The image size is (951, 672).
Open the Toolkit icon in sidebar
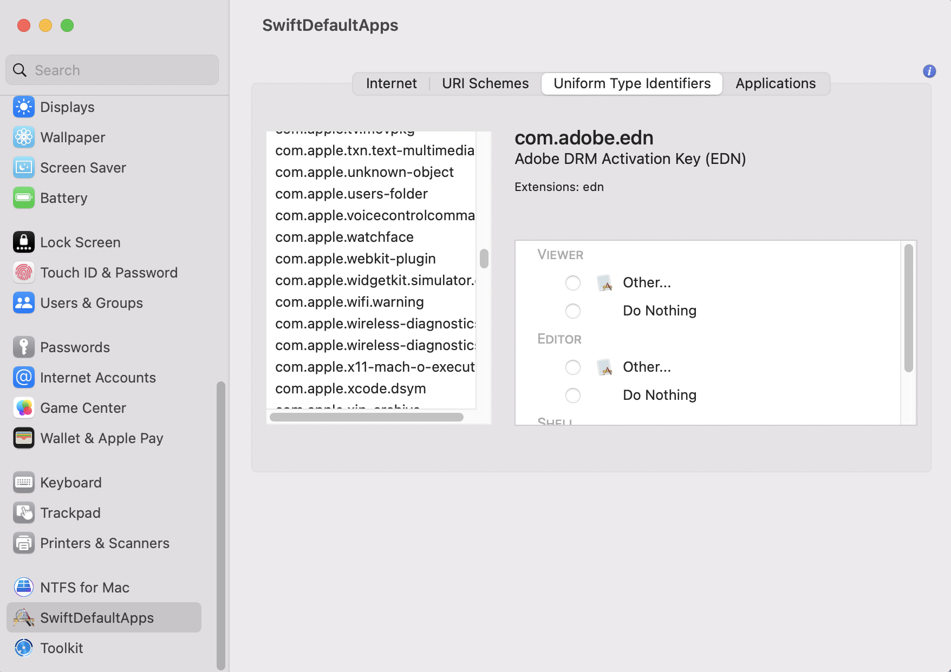[24, 648]
